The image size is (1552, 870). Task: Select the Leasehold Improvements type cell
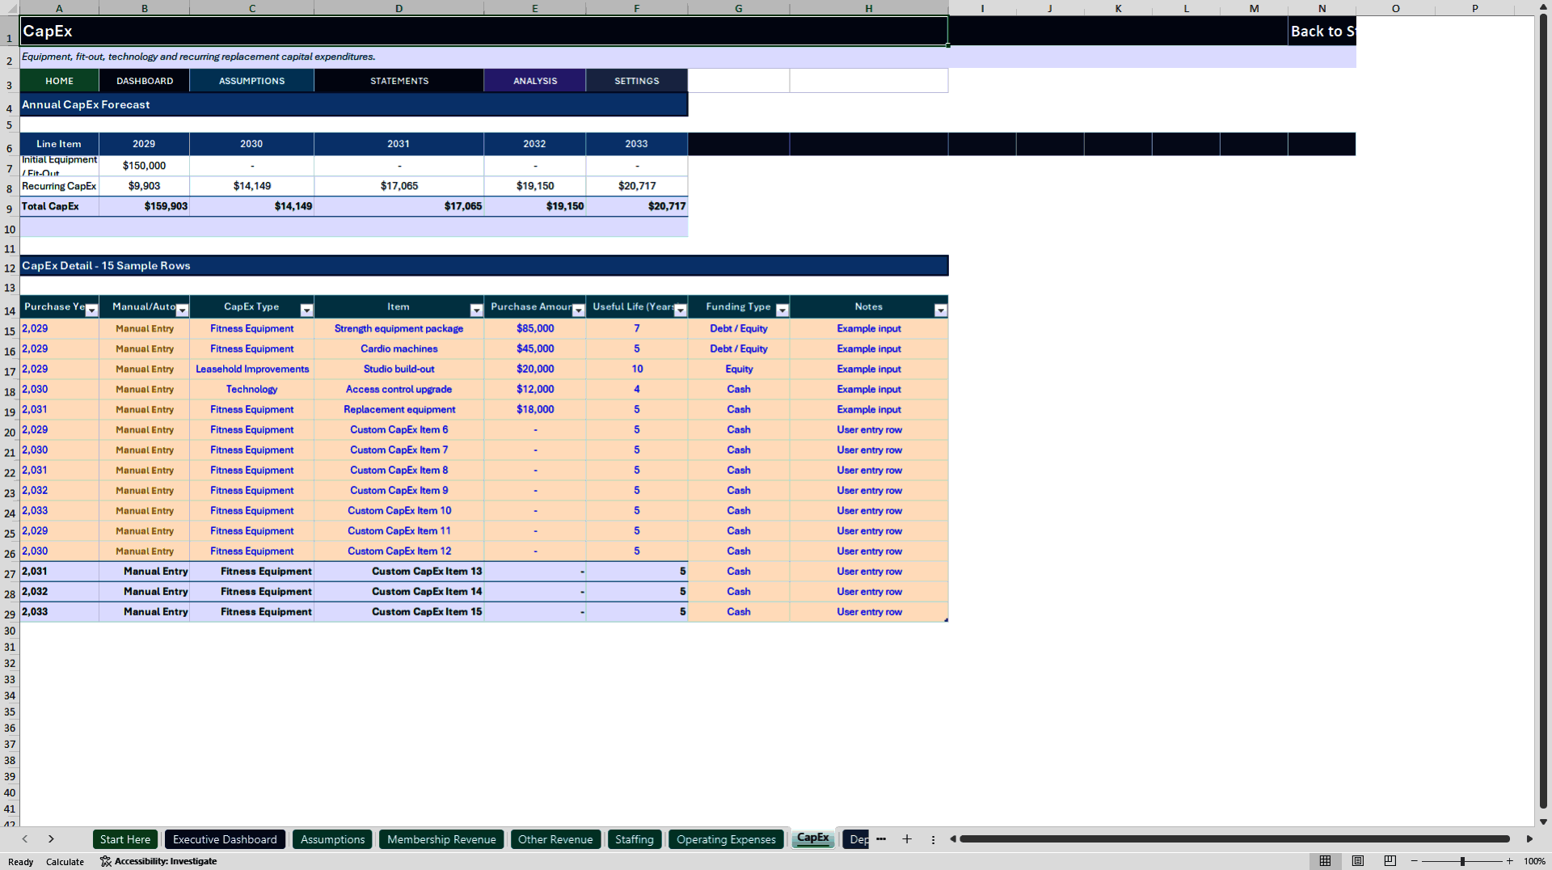point(251,369)
